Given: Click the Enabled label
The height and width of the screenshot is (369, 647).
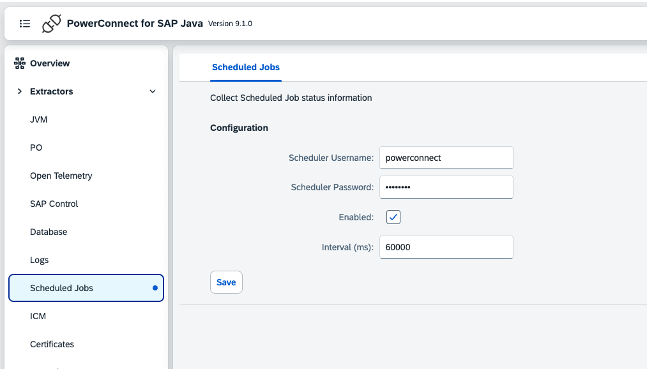Looking at the screenshot, I should click(356, 217).
